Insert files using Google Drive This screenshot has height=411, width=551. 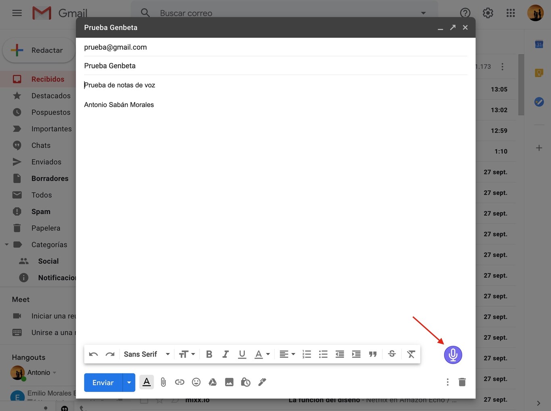tap(213, 382)
